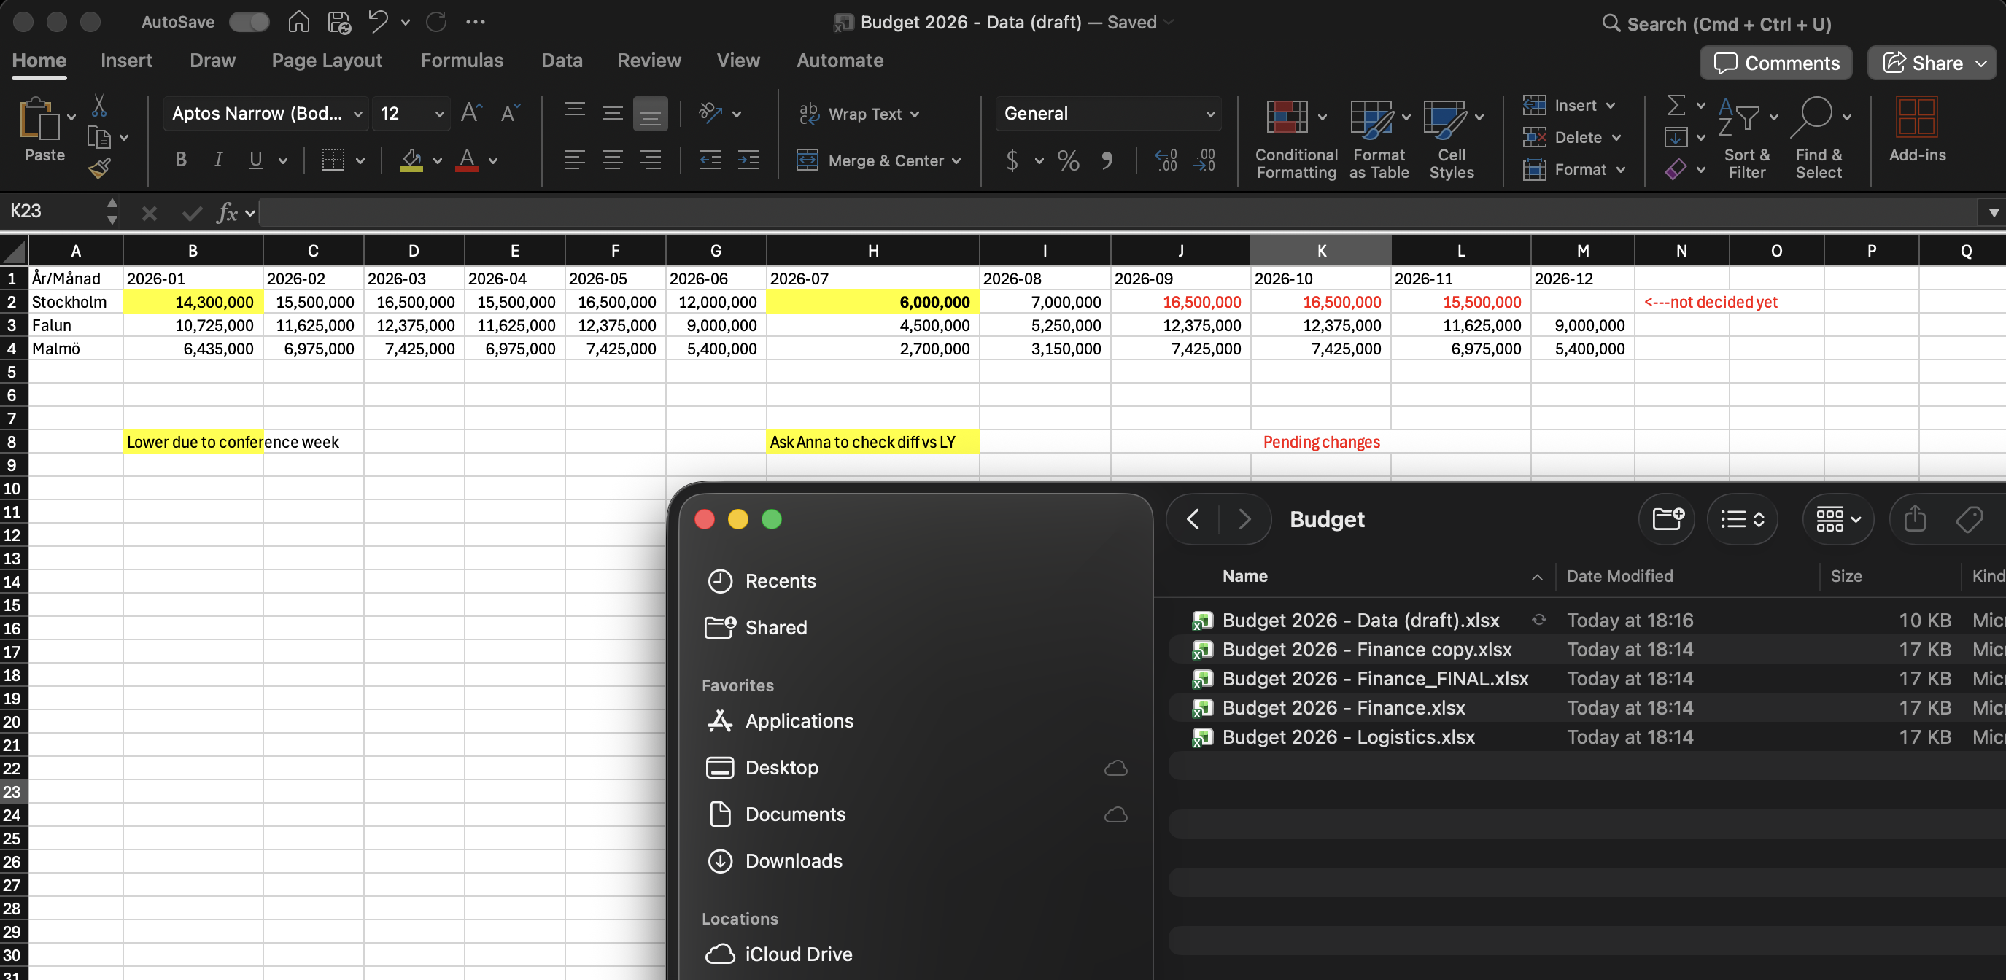Viewport: 2006px width, 980px height.
Task: Decrease decimal places icon
Action: (1204, 160)
